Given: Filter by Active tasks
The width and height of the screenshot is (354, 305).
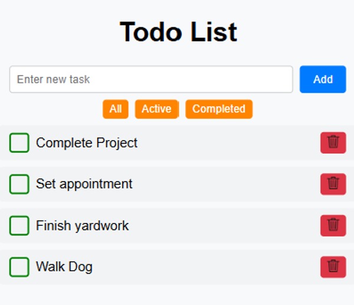Looking at the screenshot, I should click(x=156, y=109).
